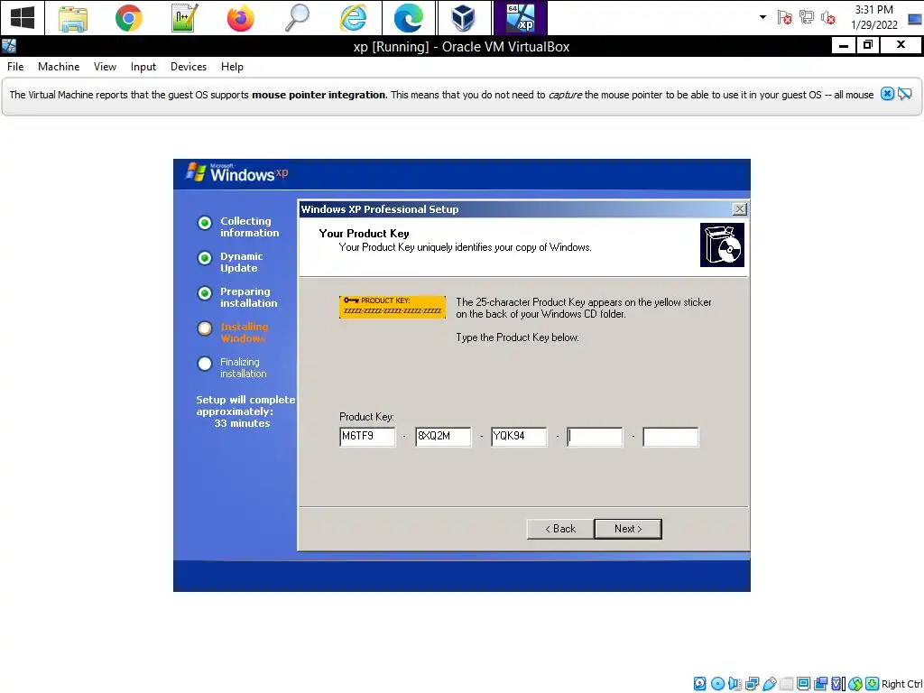Open the Machine menu
924x693 pixels.
59,67
